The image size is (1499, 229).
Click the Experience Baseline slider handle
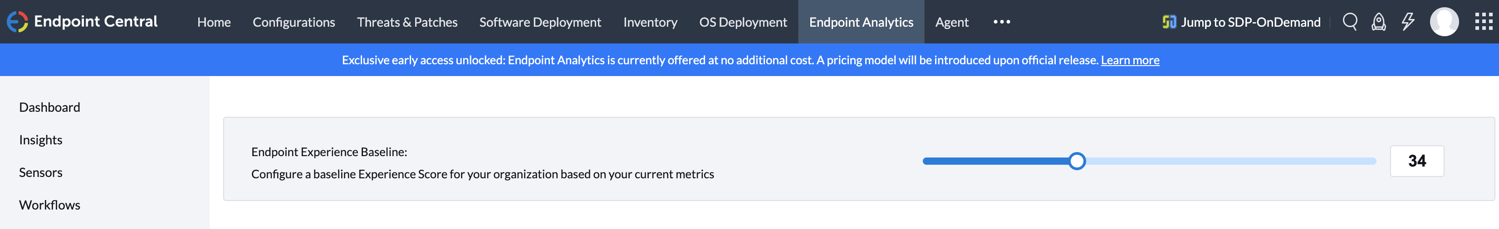[1077, 161]
